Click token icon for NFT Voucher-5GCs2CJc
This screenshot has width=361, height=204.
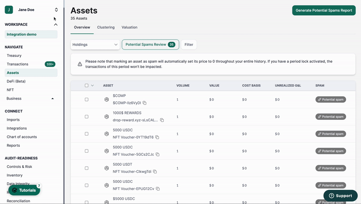106,151
